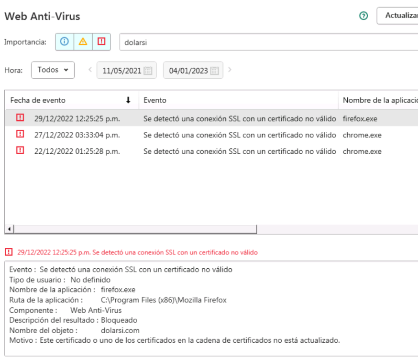Click the start date field 11/05/2021

[x=126, y=70]
